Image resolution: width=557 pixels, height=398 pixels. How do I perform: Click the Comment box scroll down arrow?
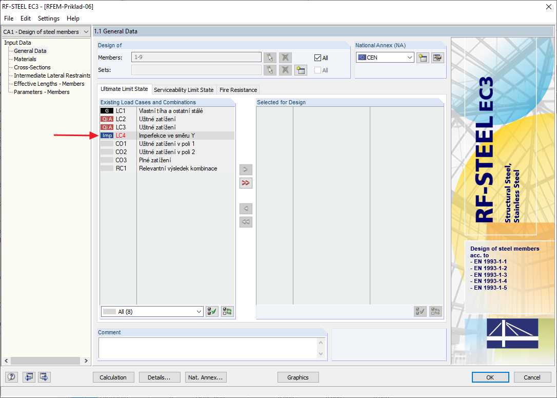click(x=321, y=353)
